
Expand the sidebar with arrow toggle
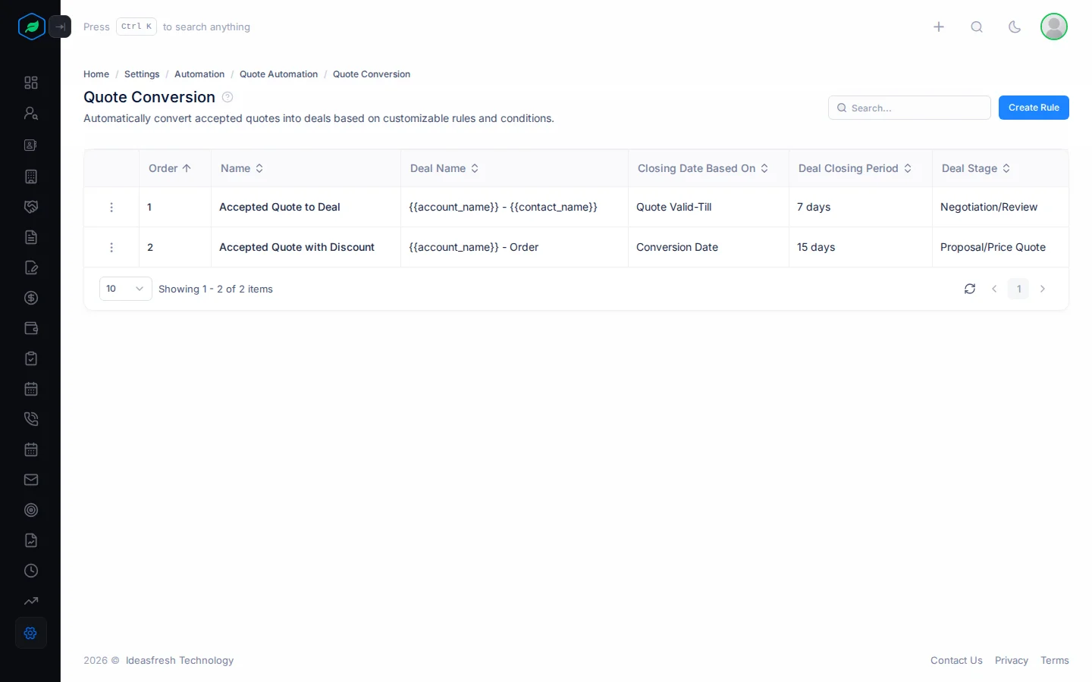(60, 27)
